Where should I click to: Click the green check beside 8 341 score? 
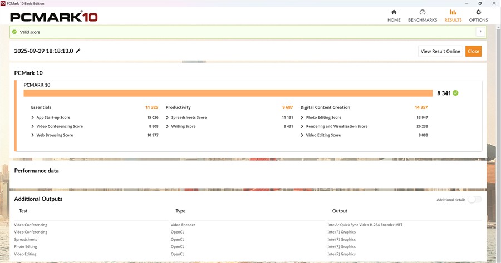455,93
